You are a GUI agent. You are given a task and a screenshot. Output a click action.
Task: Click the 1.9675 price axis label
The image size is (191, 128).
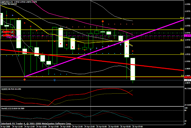pos(188,83)
